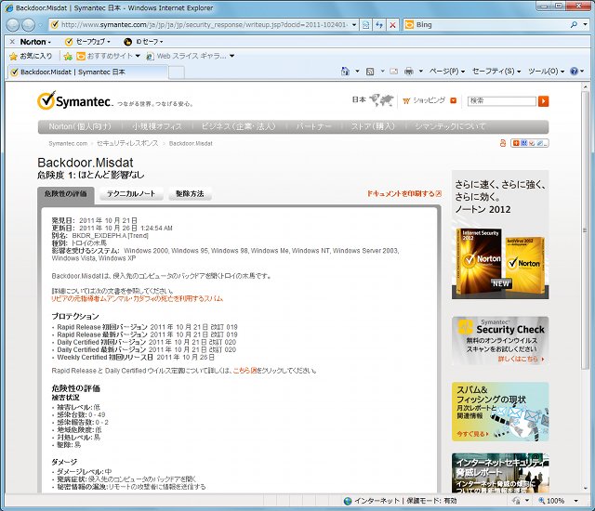Open the 100% zoom level dropdown
Screen dimensions: 595x511
(575, 501)
